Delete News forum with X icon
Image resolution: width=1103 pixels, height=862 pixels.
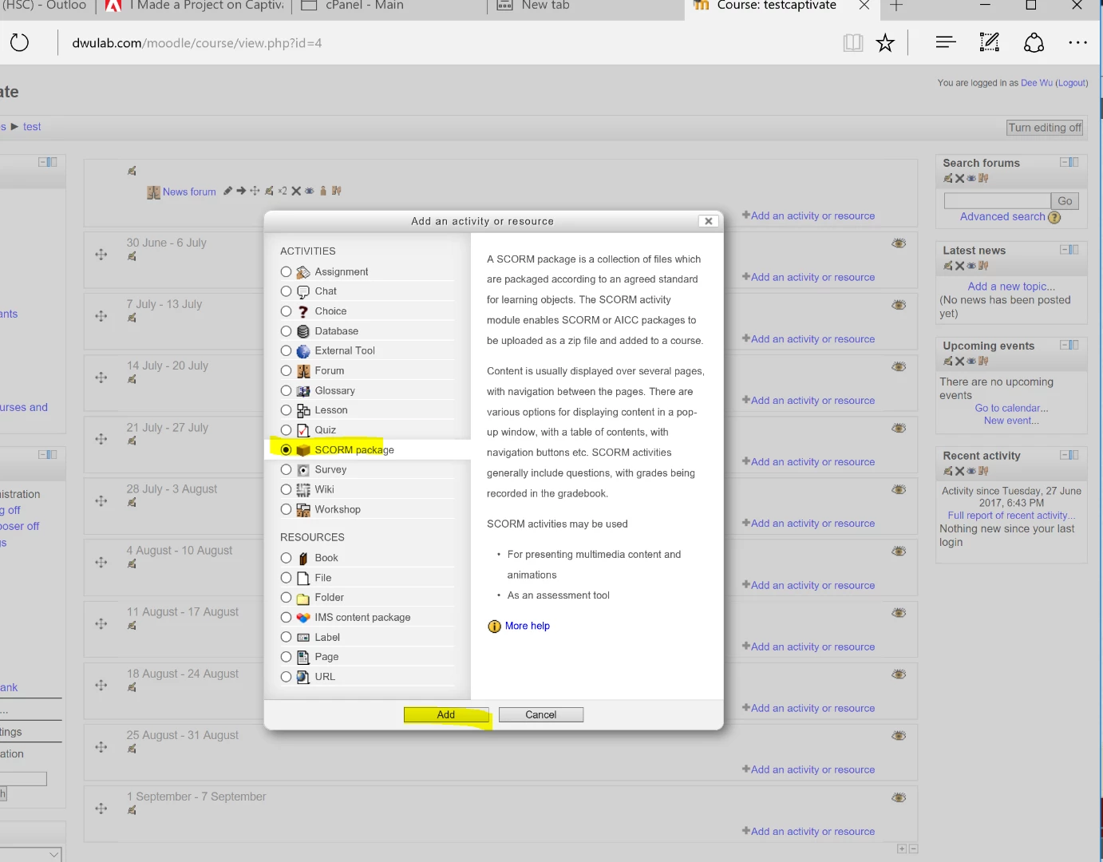click(x=296, y=191)
